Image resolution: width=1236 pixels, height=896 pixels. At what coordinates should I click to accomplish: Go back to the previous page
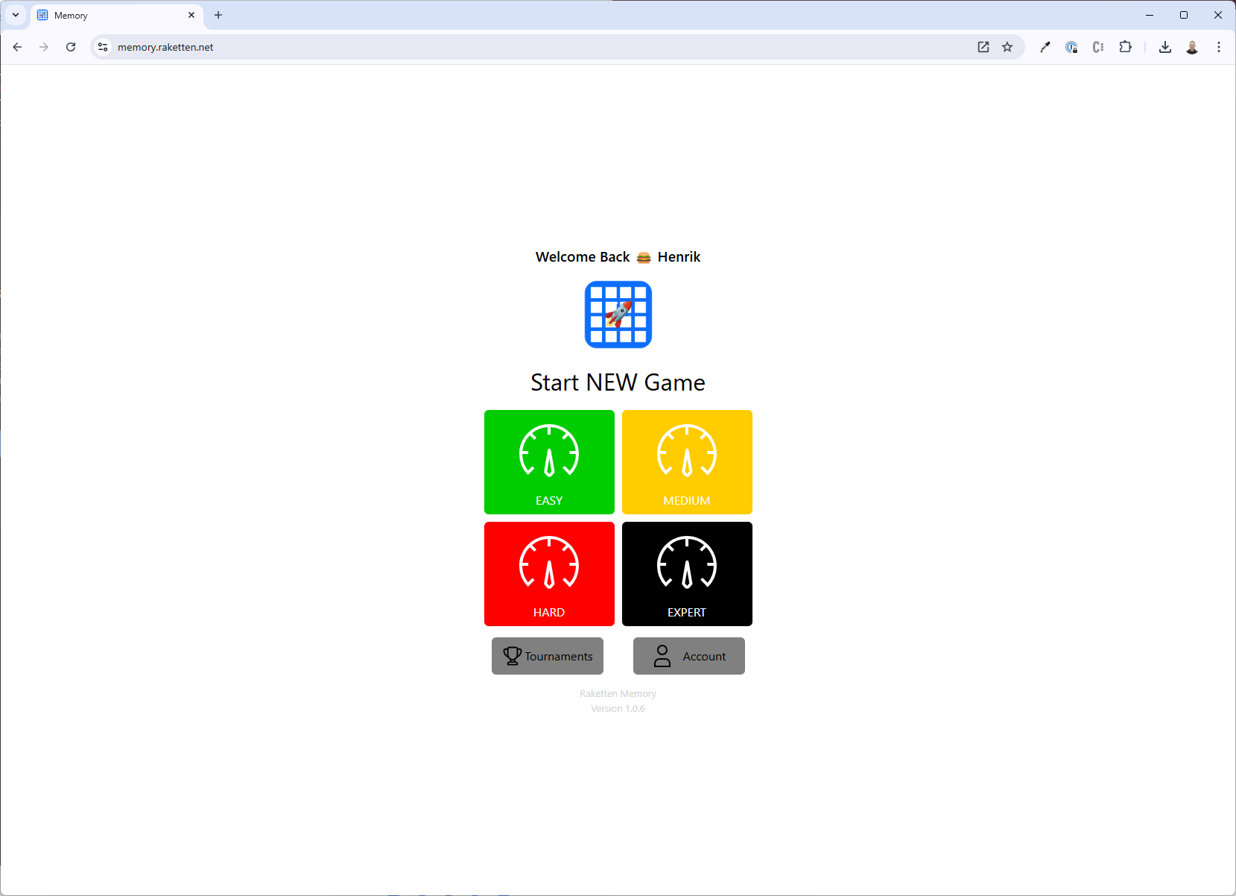tap(17, 47)
